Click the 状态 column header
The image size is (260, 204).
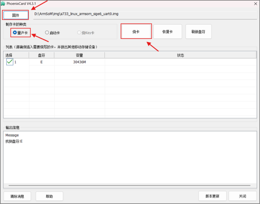tap(181, 55)
